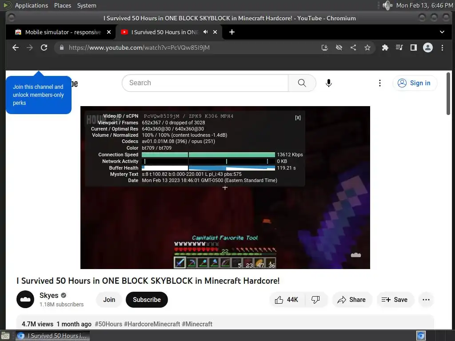Click the YouTube Search input field
The image size is (455, 341).
pos(205,83)
